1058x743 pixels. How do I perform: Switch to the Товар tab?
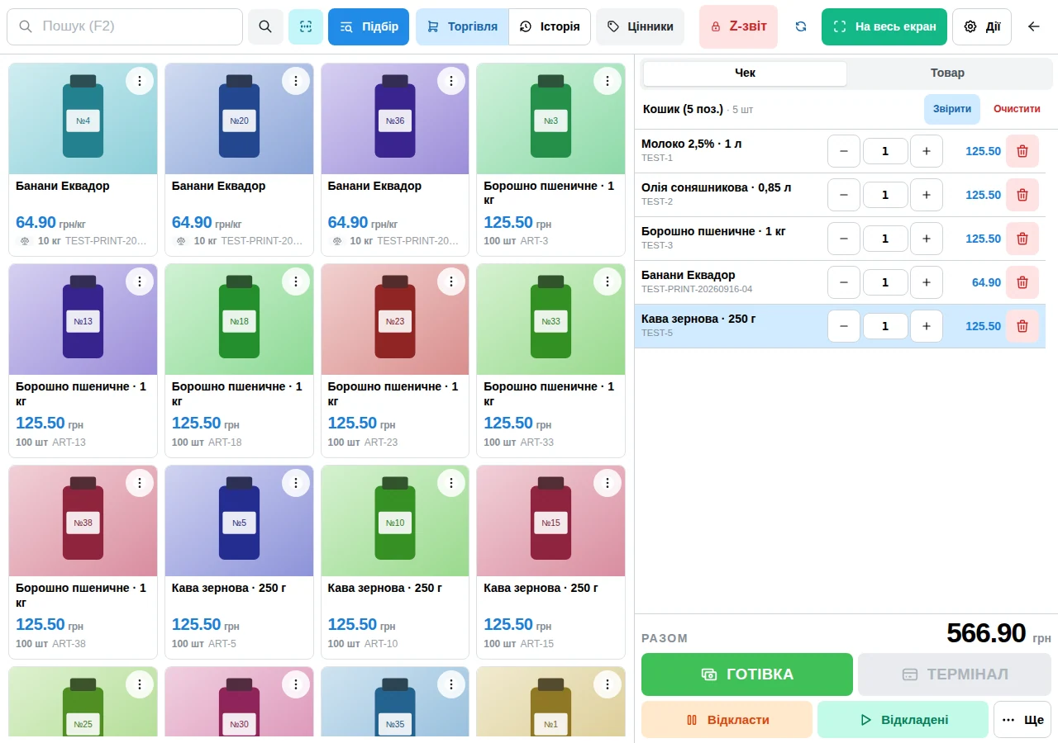tap(947, 73)
